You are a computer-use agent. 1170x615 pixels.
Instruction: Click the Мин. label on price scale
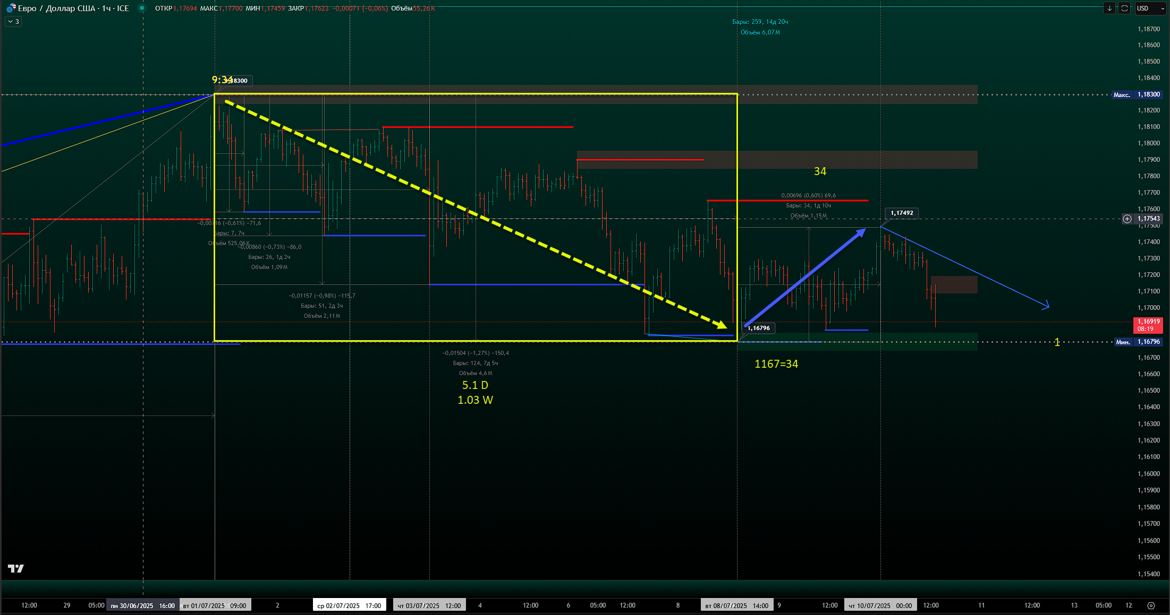point(1123,342)
